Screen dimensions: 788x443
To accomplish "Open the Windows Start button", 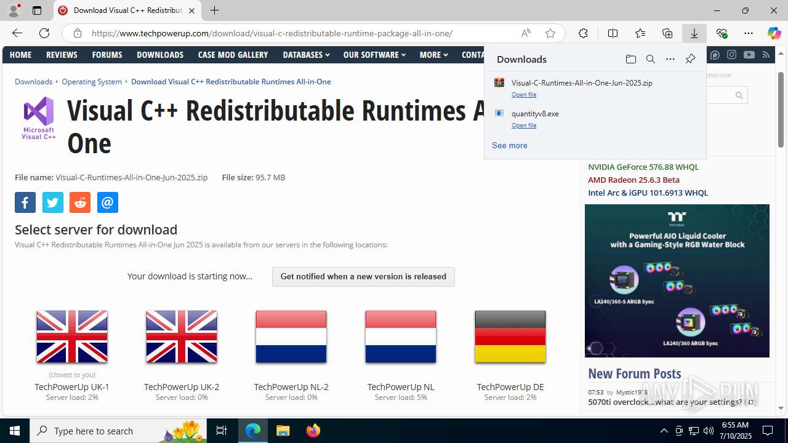I will click(15, 431).
